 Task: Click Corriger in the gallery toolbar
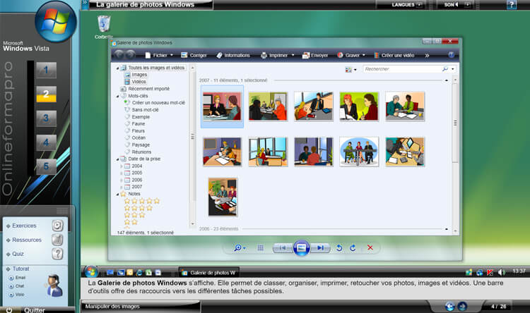(194, 55)
